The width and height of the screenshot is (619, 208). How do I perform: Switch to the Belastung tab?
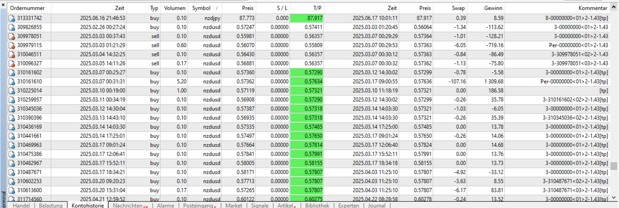[50, 205]
